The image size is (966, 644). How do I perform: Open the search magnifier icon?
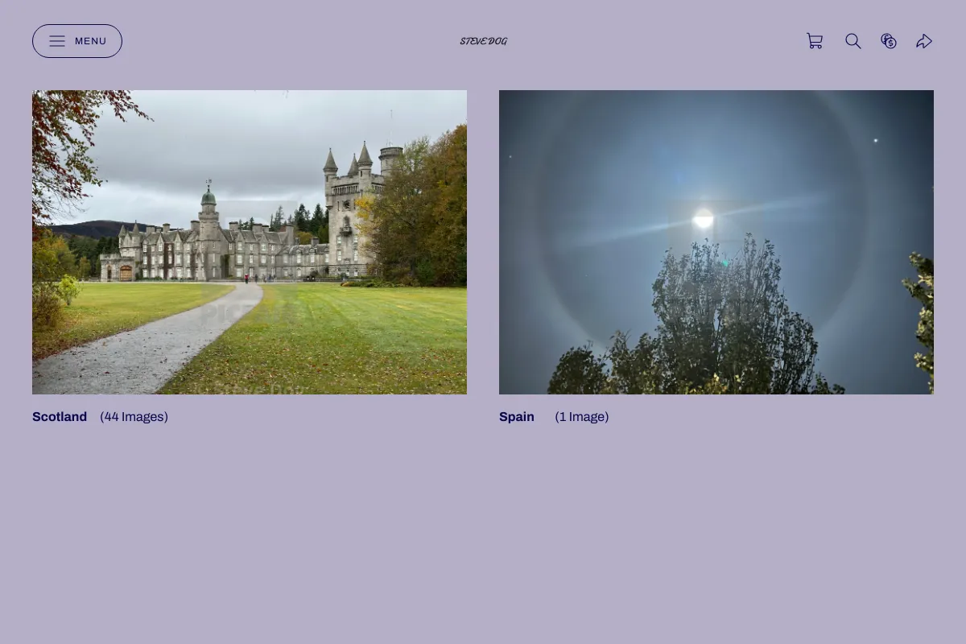tap(853, 41)
